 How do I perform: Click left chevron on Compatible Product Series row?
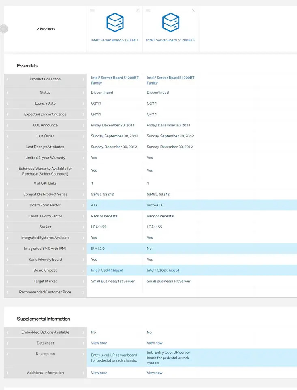[7, 195]
